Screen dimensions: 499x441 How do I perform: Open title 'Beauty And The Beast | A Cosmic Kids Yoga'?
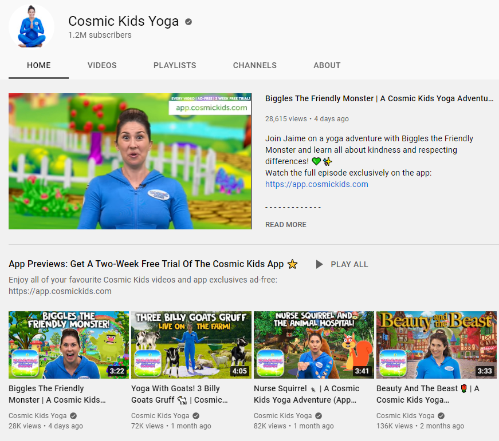point(428,394)
